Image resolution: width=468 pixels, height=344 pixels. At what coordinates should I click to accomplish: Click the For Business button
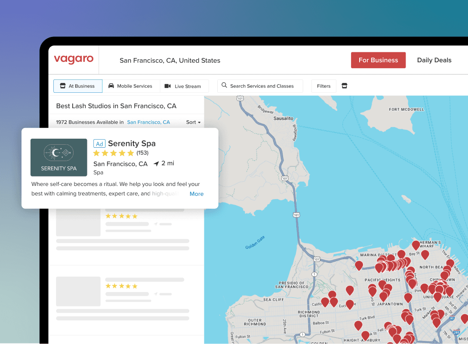click(378, 60)
